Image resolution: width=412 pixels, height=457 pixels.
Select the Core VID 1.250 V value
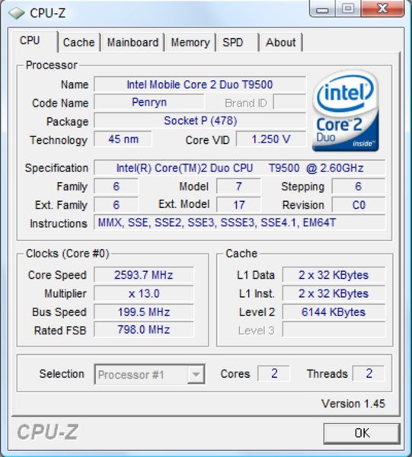click(x=271, y=139)
